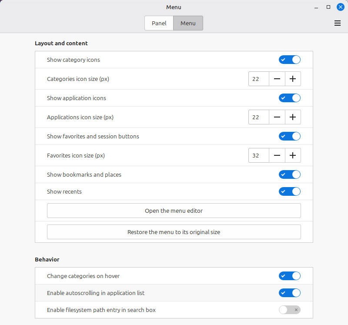Click the Favorites icon size input field
Screen dimensions: 348x325
click(x=258, y=155)
